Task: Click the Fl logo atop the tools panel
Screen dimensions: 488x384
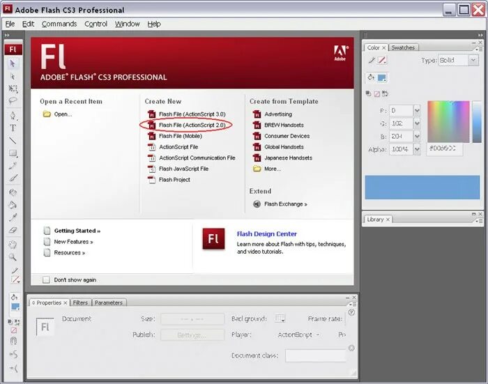Action: click(x=13, y=49)
